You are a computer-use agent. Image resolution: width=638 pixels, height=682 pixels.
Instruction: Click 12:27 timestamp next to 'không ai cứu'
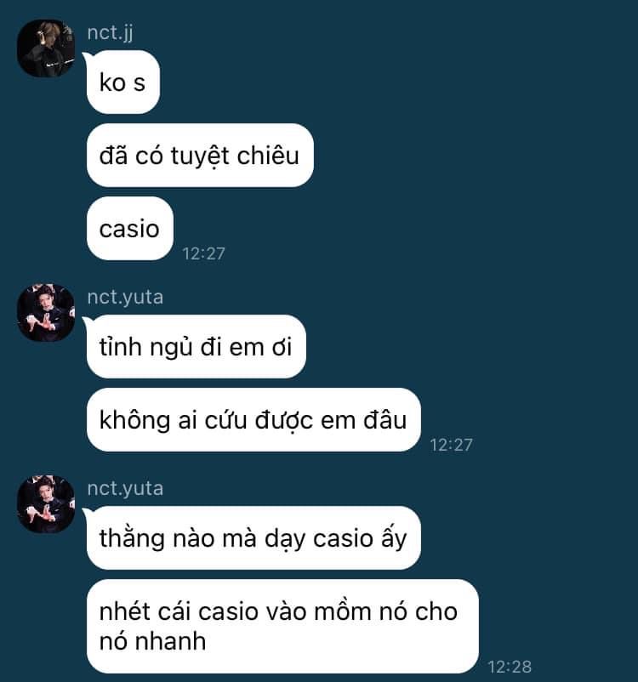click(452, 445)
